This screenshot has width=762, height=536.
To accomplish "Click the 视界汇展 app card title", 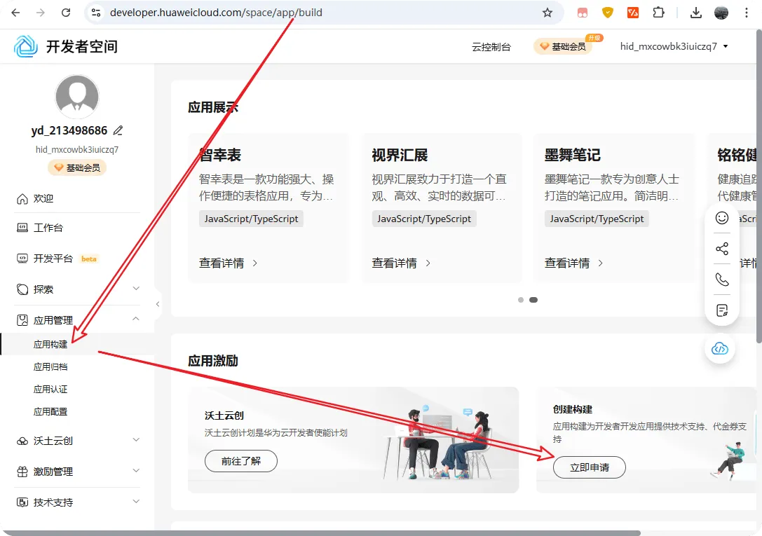I will coord(400,156).
